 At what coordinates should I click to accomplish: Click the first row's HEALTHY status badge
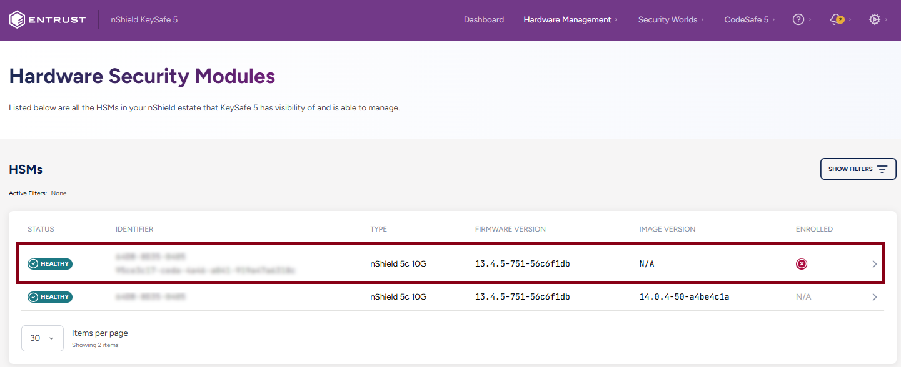pos(50,264)
